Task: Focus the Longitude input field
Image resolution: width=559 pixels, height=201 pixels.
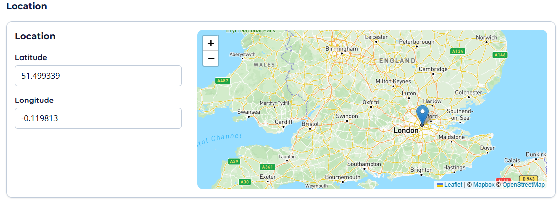Action: point(98,118)
